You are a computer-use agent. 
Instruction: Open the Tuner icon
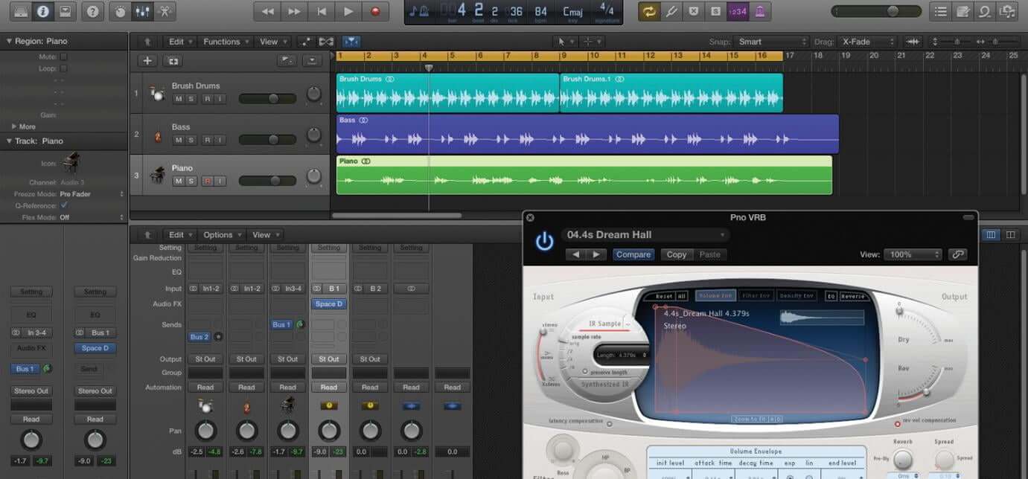pos(671,11)
